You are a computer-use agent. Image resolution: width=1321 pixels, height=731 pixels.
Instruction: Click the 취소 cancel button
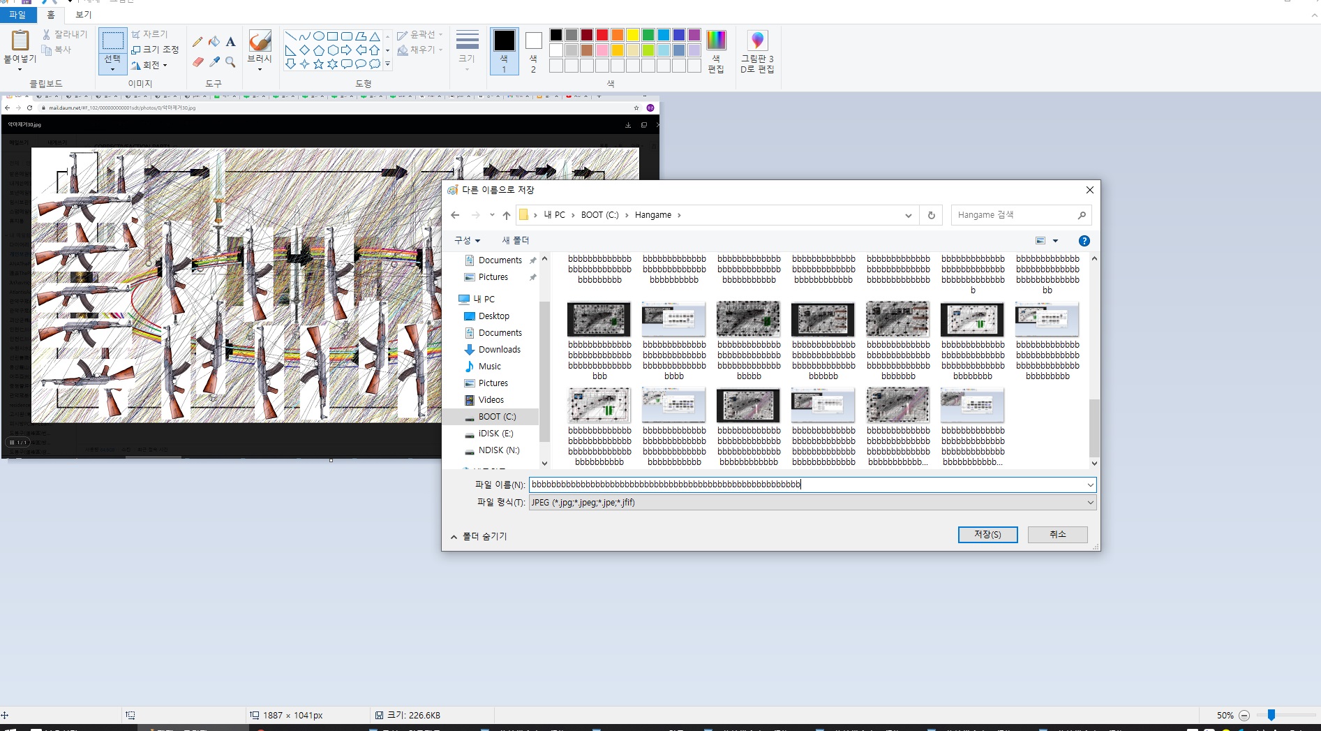coord(1057,535)
